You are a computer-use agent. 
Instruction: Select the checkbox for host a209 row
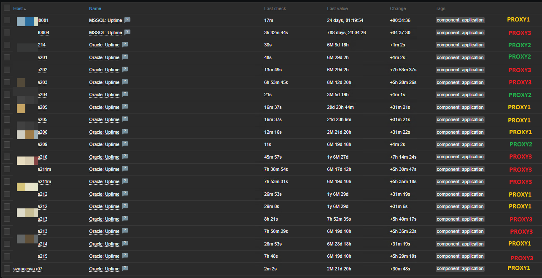pyautogui.click(x=7, y=144)
